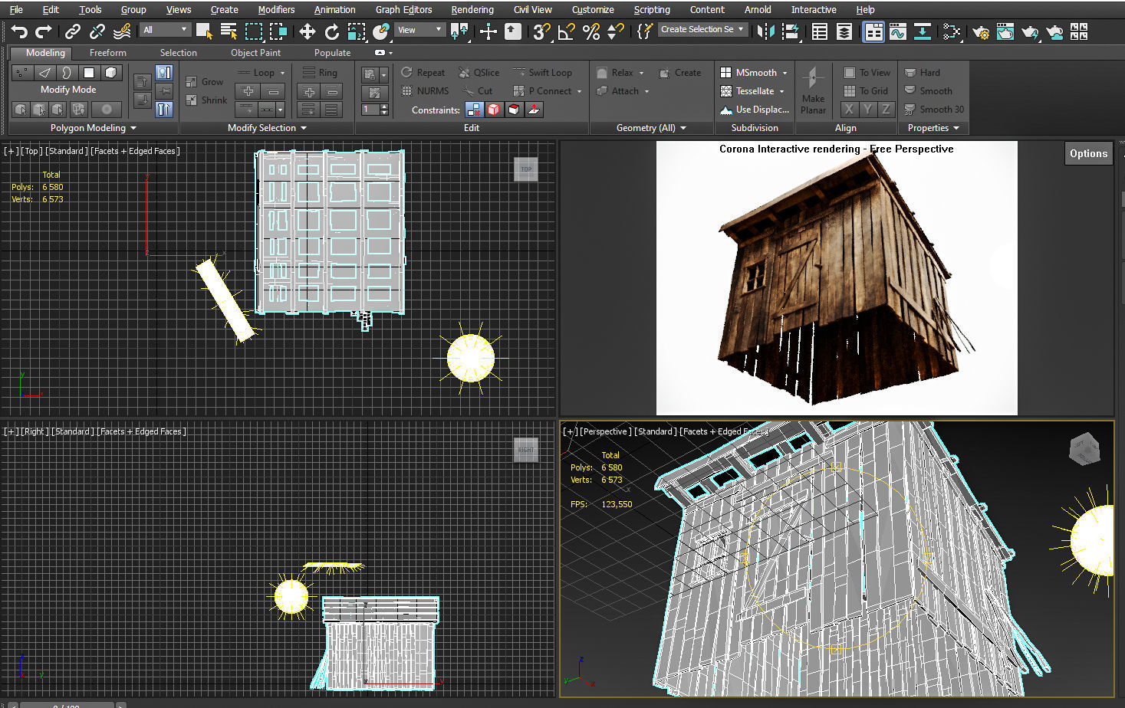The image size is (1125, 708).
Task: Toggle Window/Crossing selection mode
Action: (x=278, y=31)
